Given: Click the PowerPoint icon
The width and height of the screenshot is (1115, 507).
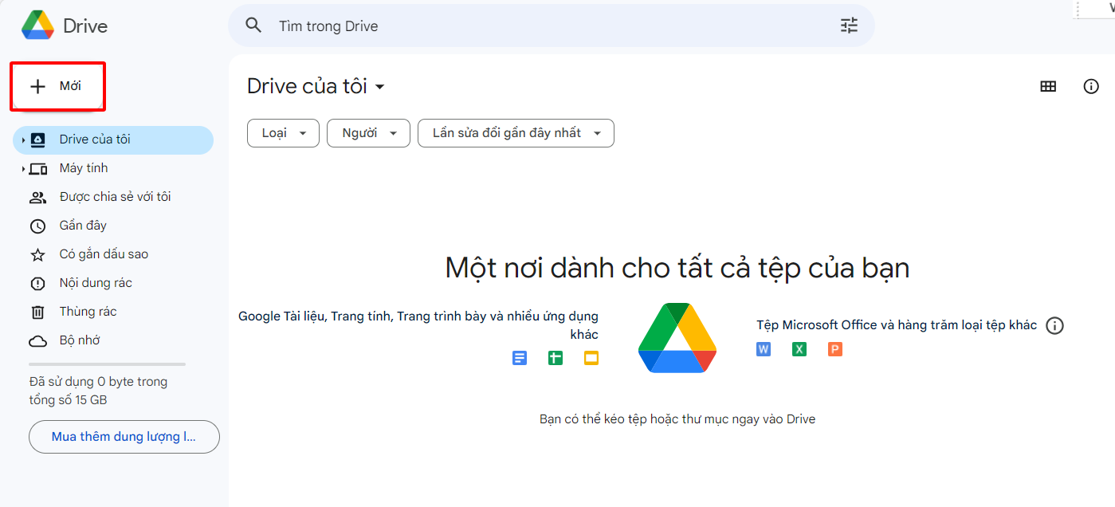Looking at the screenshot, I should (x=834, y=349).
